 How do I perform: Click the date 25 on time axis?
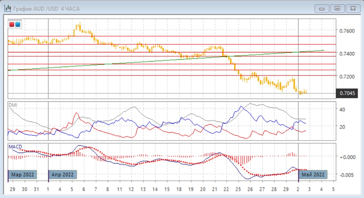coord(238,190)
